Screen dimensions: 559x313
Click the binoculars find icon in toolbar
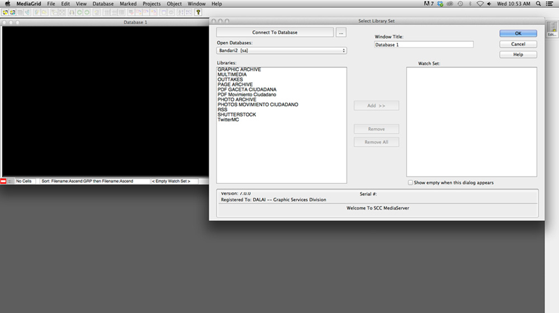72,12
